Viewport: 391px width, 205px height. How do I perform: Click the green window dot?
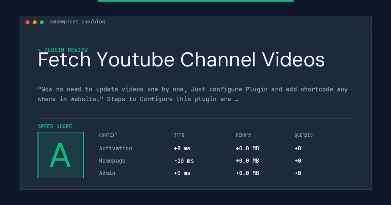click(42, 22)
